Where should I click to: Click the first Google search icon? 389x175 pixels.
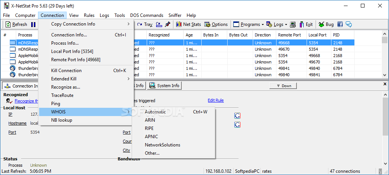pyautogui.click(x=237, y=116)
